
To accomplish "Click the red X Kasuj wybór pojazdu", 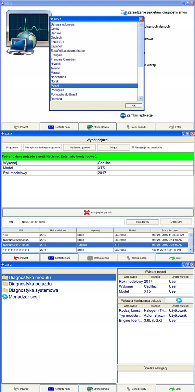I will click(87, 212).
